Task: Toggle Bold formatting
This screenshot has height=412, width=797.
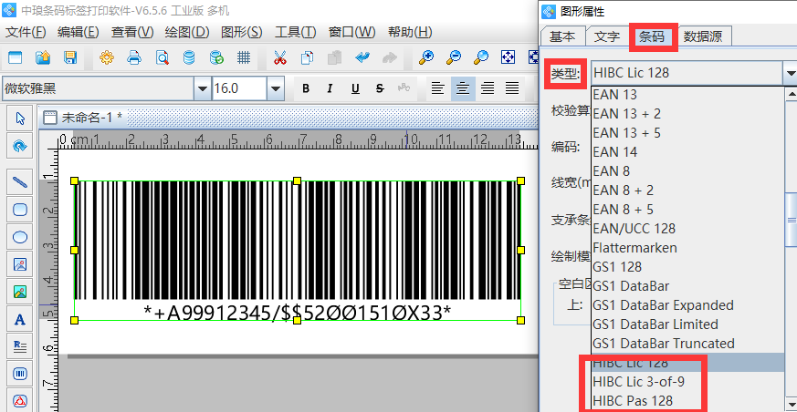Action: (x=306, y=88)
